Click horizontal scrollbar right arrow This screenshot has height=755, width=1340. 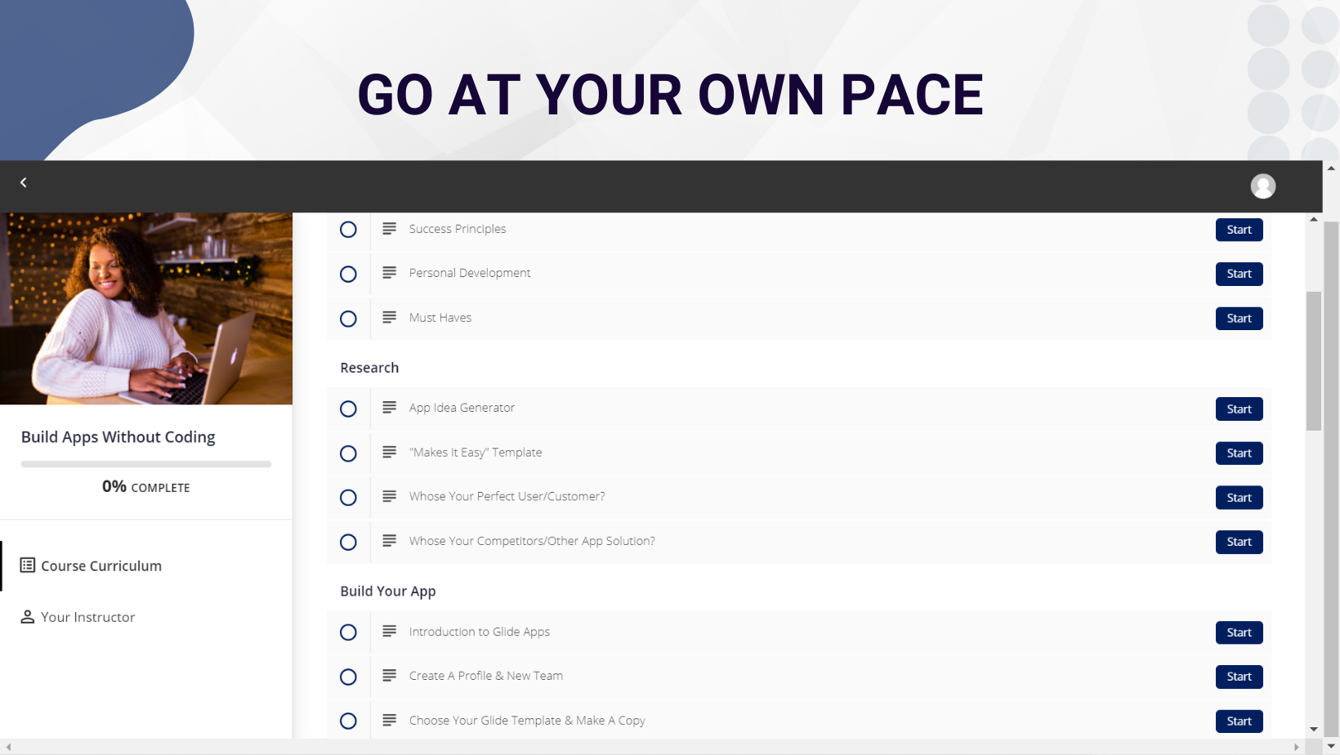tap(1297, 747)
